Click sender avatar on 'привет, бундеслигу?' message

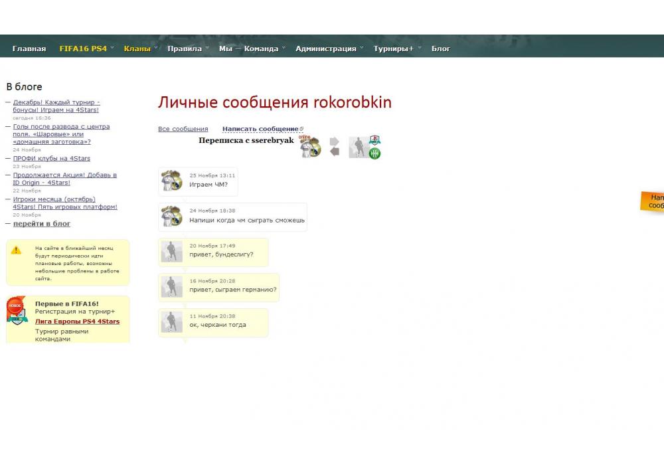point(171,252)
